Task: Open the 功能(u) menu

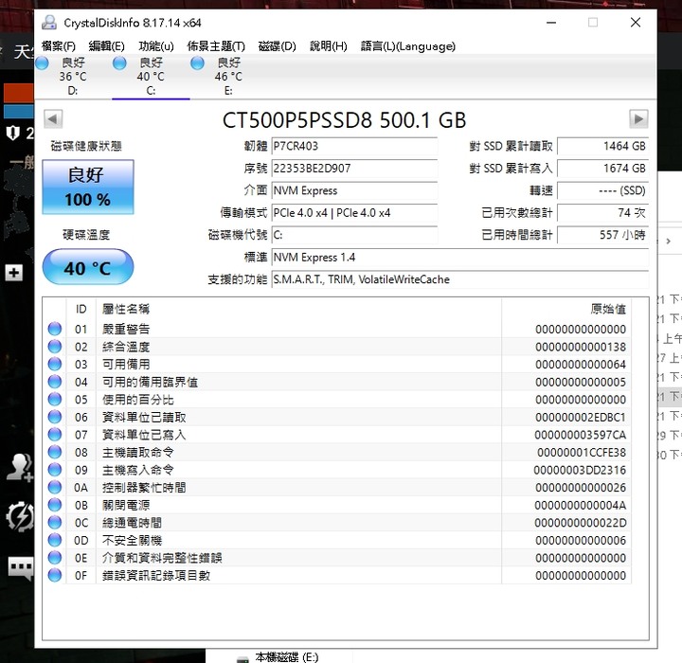Action: 156,46
